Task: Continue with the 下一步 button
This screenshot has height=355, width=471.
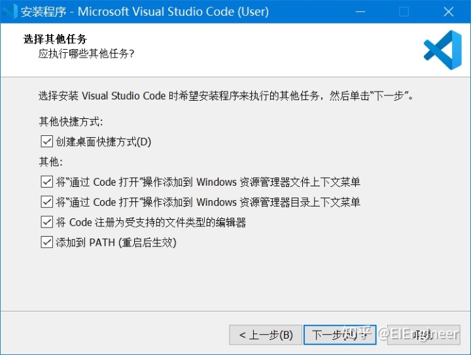Action: 340,335
